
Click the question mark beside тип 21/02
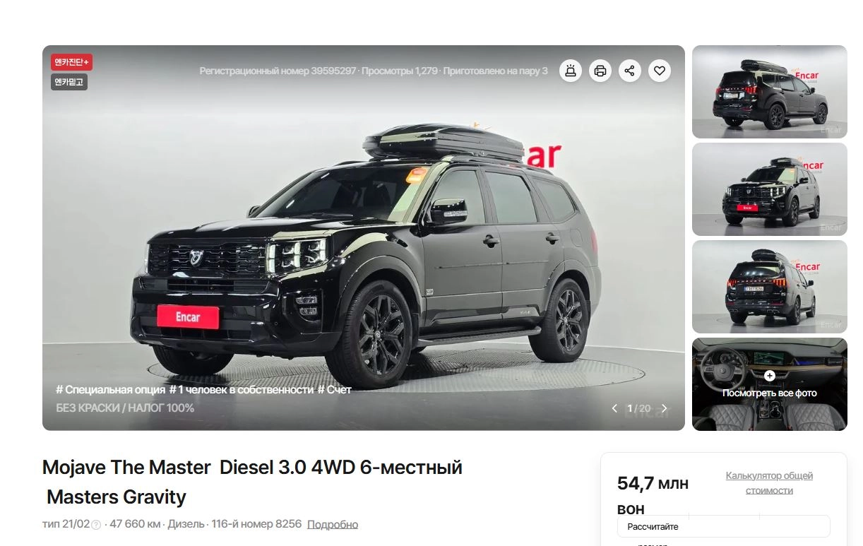pyautogui.click(x=97, y=525)
